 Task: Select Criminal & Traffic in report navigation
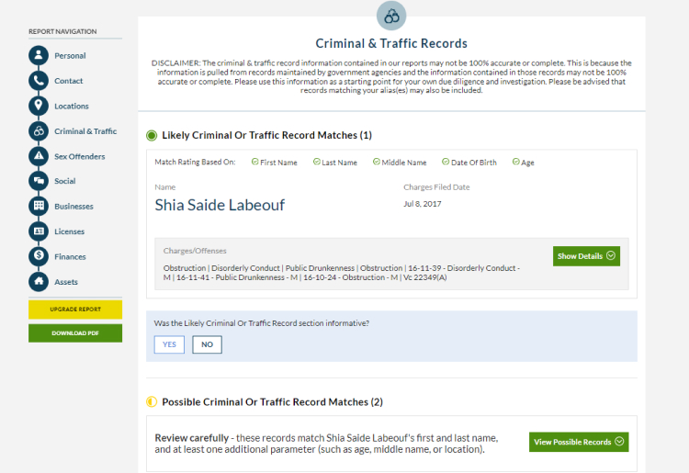[85, 131]
